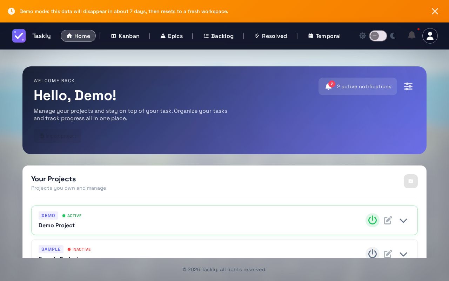The height and width of the screenshot is (281, 449).
Task: Click the clock icon in the demo banner
Action: 12,11
